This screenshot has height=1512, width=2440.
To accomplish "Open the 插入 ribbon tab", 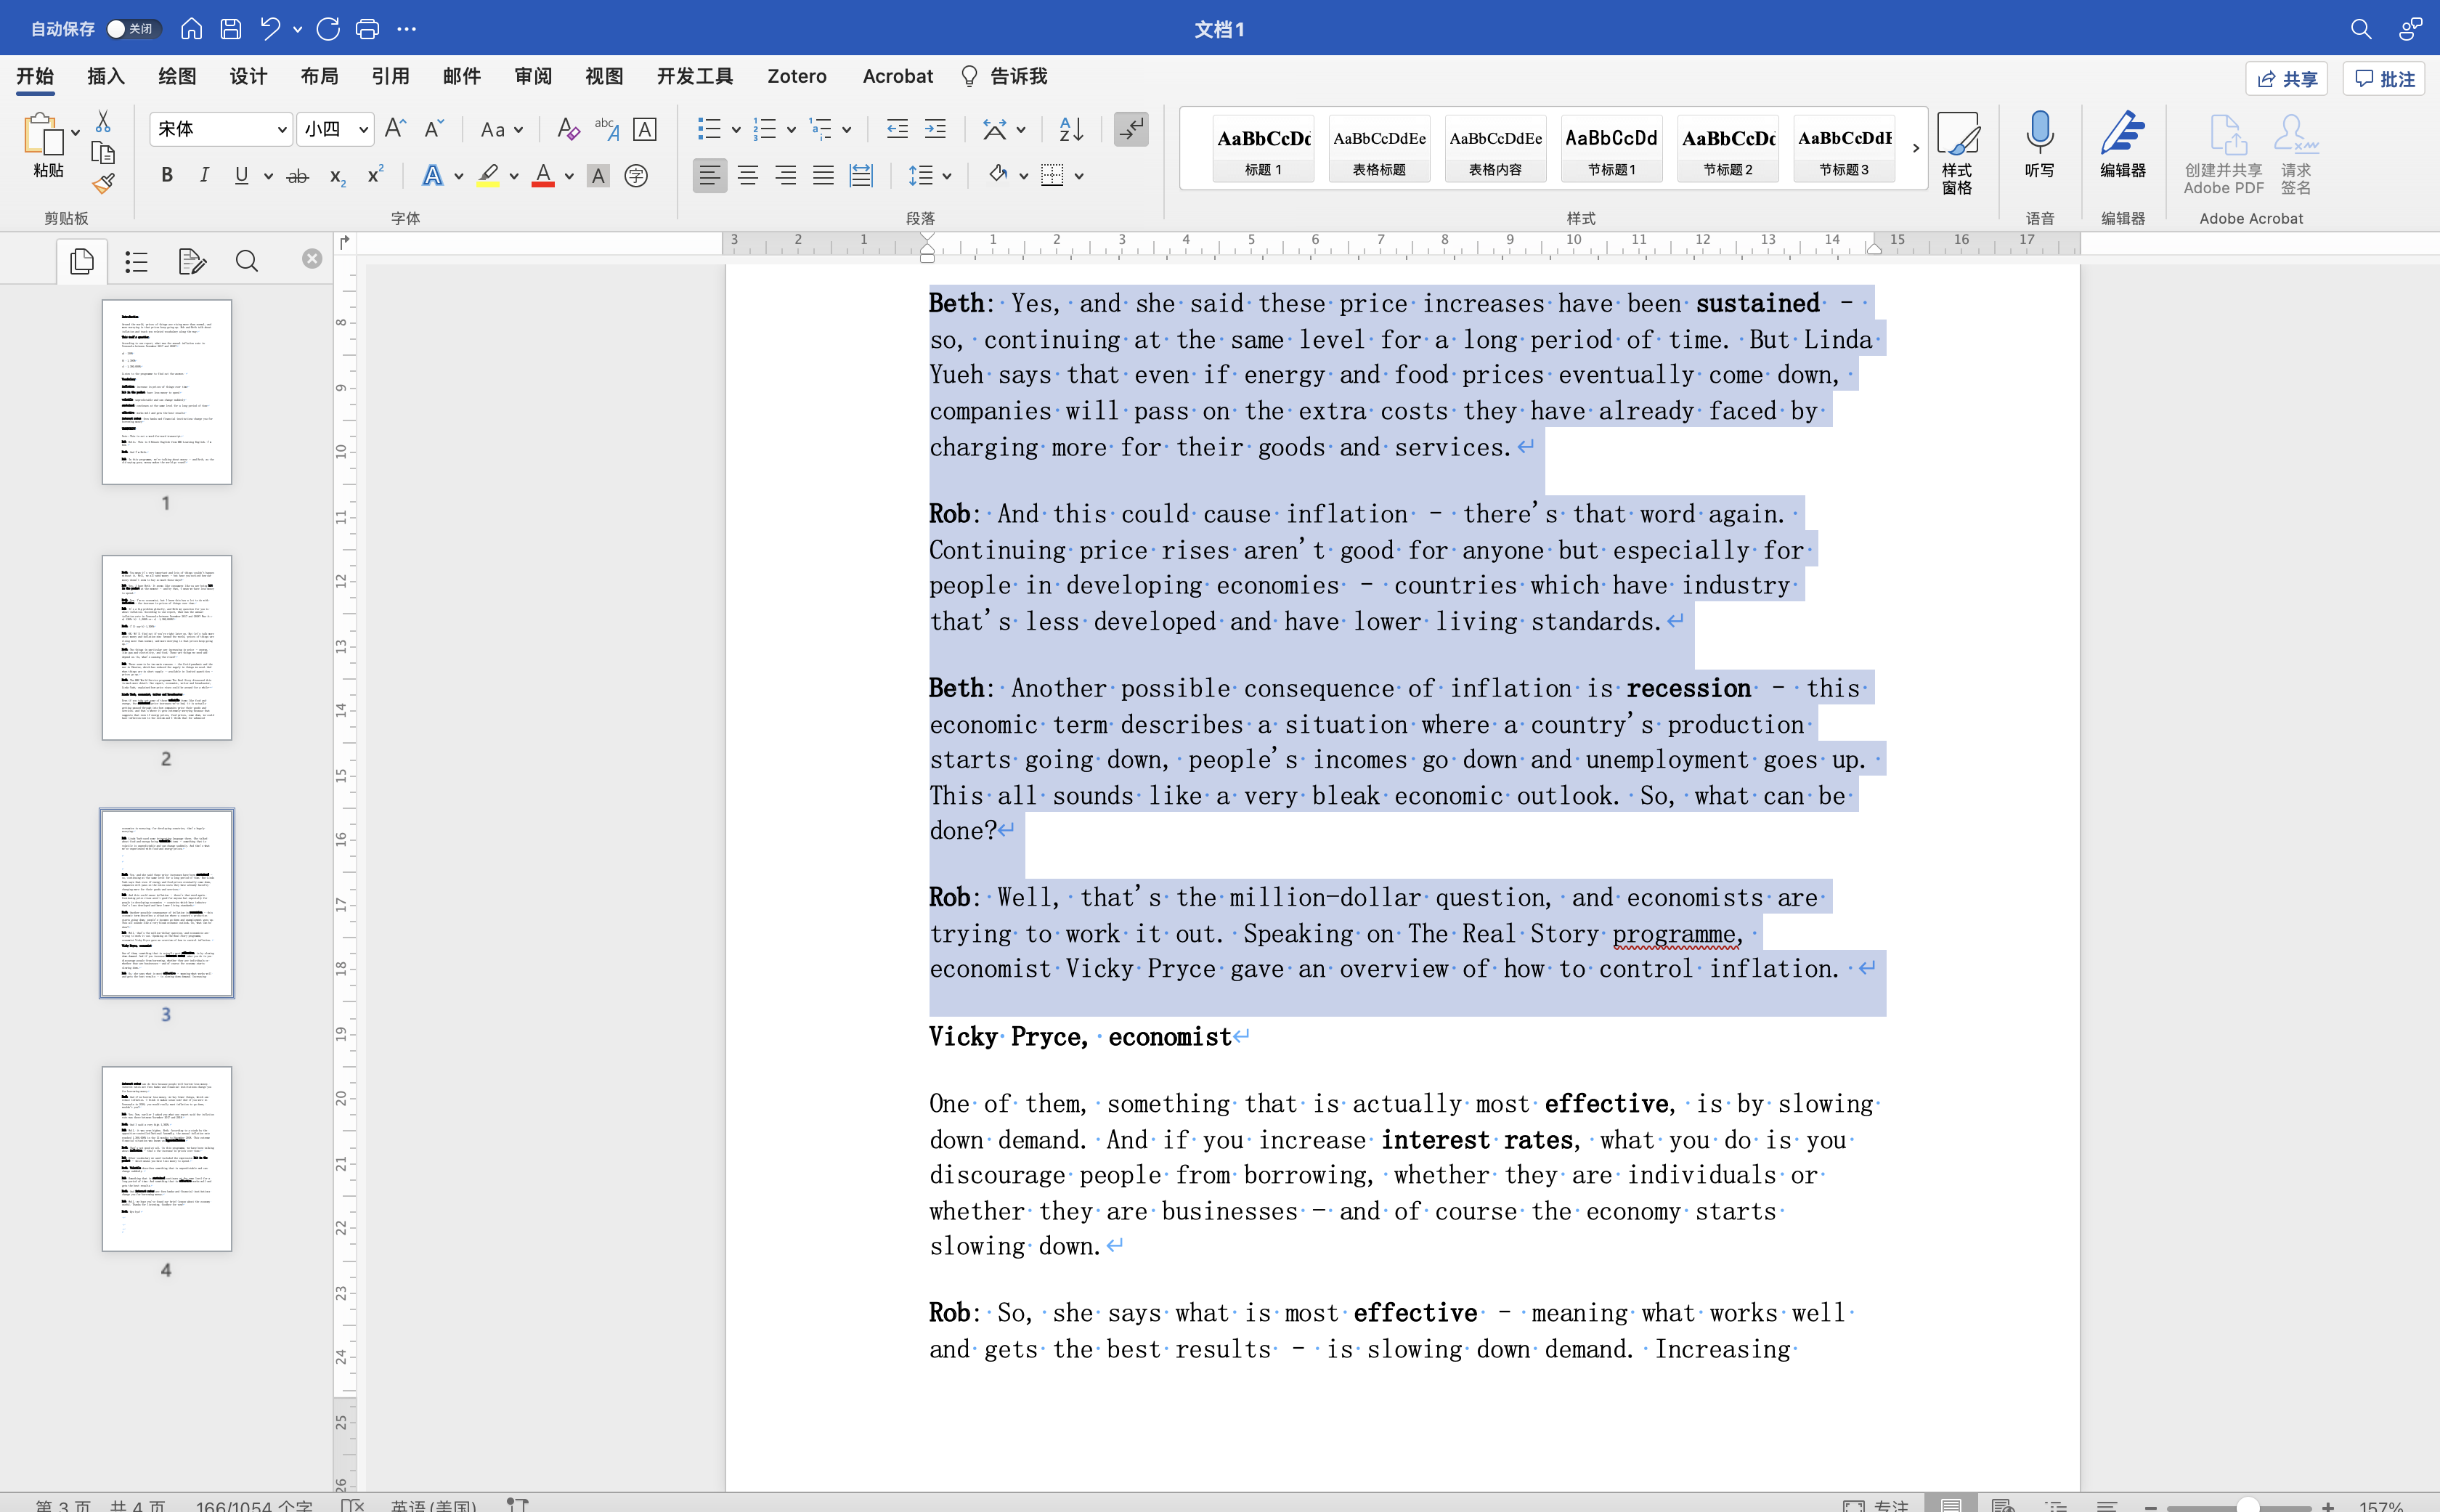I will coord(105,76).
